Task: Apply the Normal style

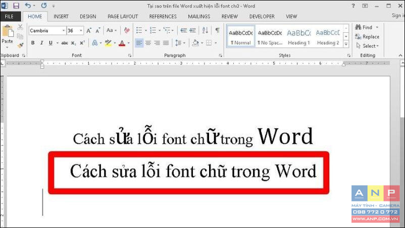Action: [x=241, y=36]
